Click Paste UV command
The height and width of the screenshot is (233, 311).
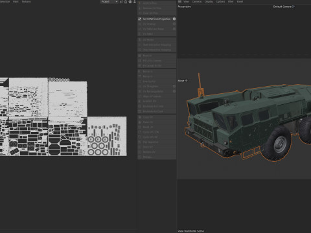tap(157, 122)
